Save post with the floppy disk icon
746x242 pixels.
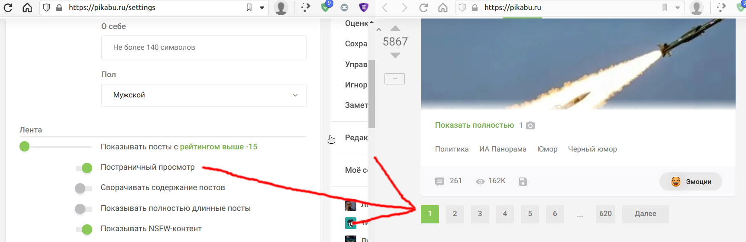523,181
